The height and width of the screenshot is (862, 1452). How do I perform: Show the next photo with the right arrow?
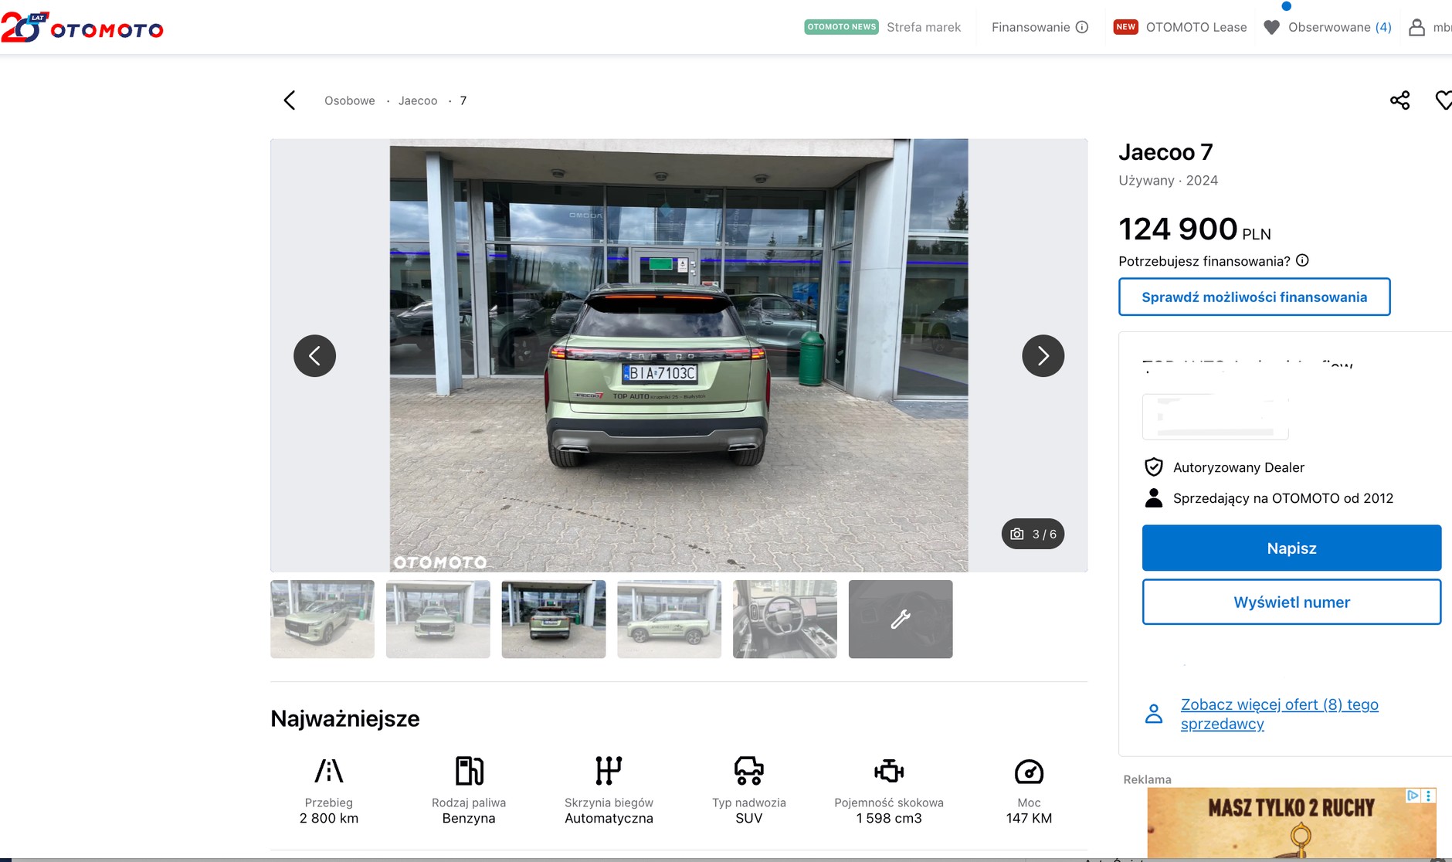(1043, 355)
